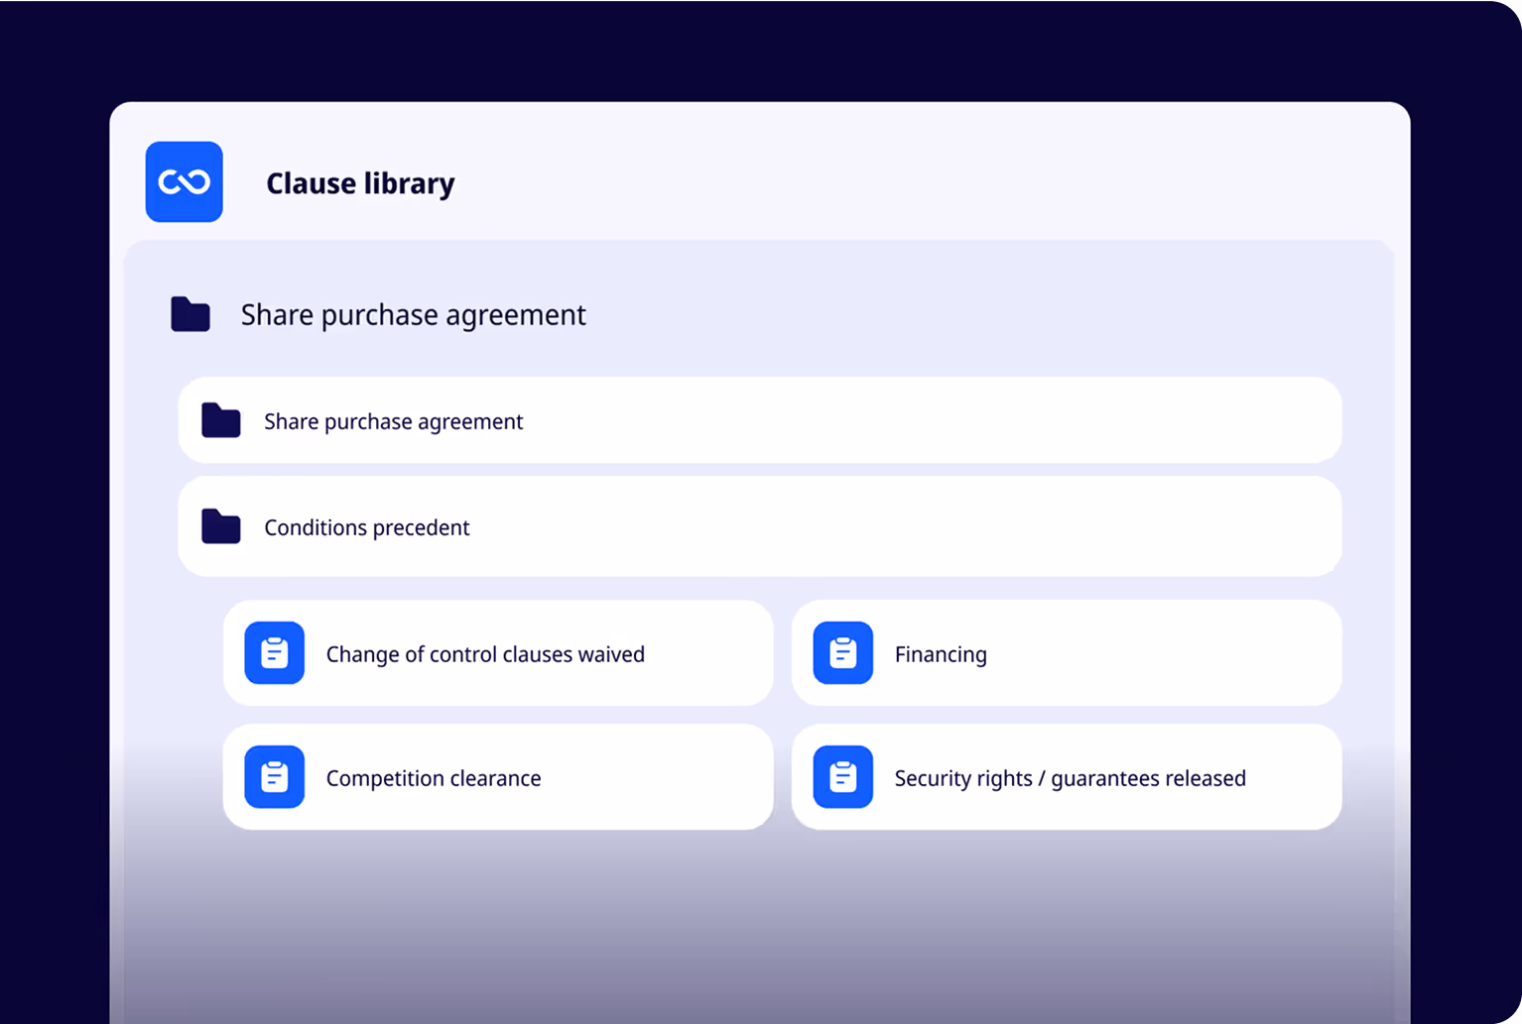Viewport: 1522px width, 1024px height.
Task: Open Change of control clauses waived clause
Action: pyautogui.click(x=498, y=653)
